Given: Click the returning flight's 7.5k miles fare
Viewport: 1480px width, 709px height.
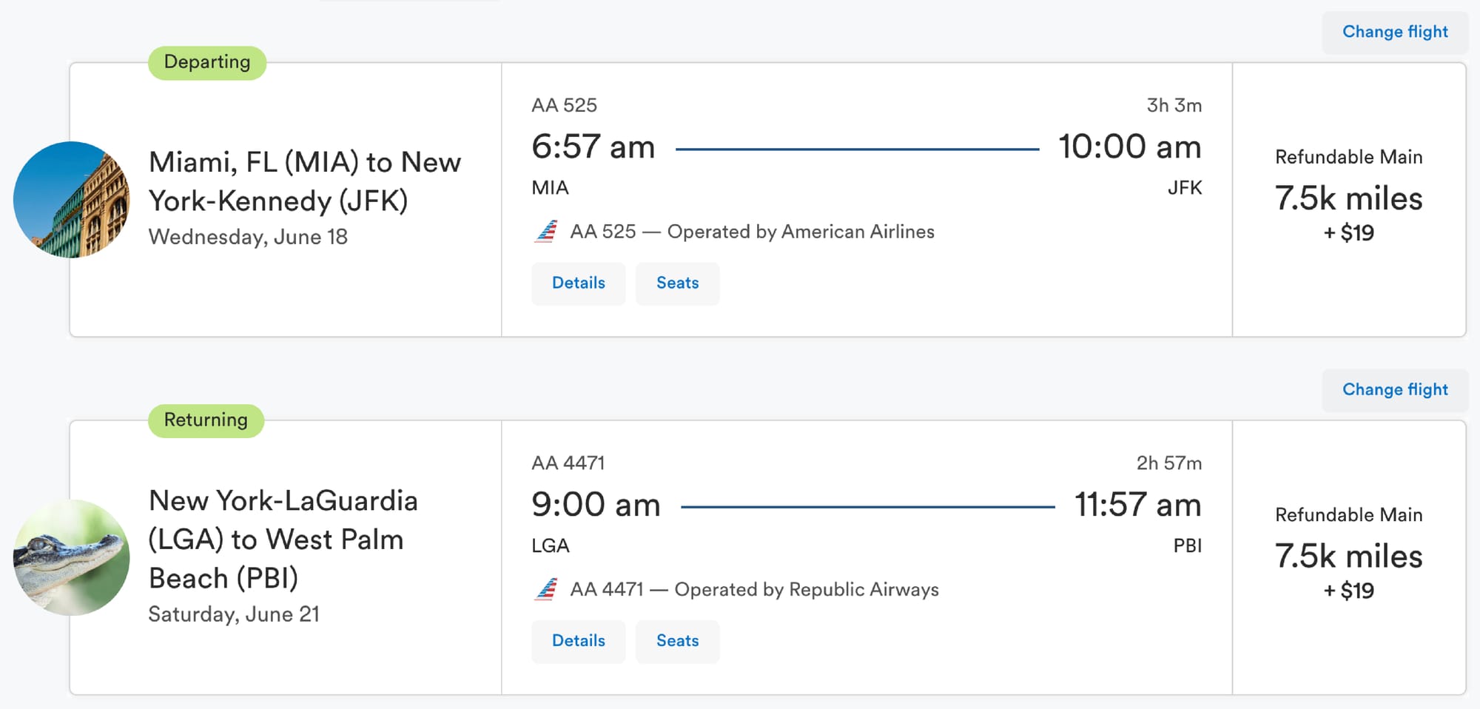Looking at the screenshot, I should pos(1348,557).
